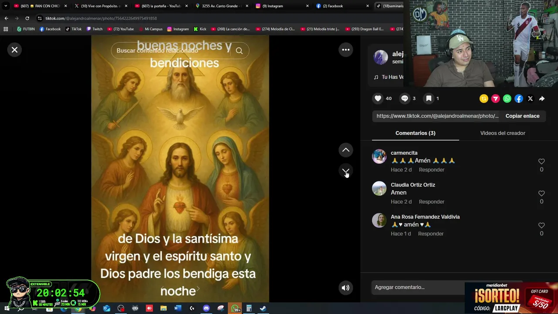Open Claudia Ortiz Ortiz's profile avatar
Image resolution: width=558 pixels, height=314 pixels.
tap(379, 188)
